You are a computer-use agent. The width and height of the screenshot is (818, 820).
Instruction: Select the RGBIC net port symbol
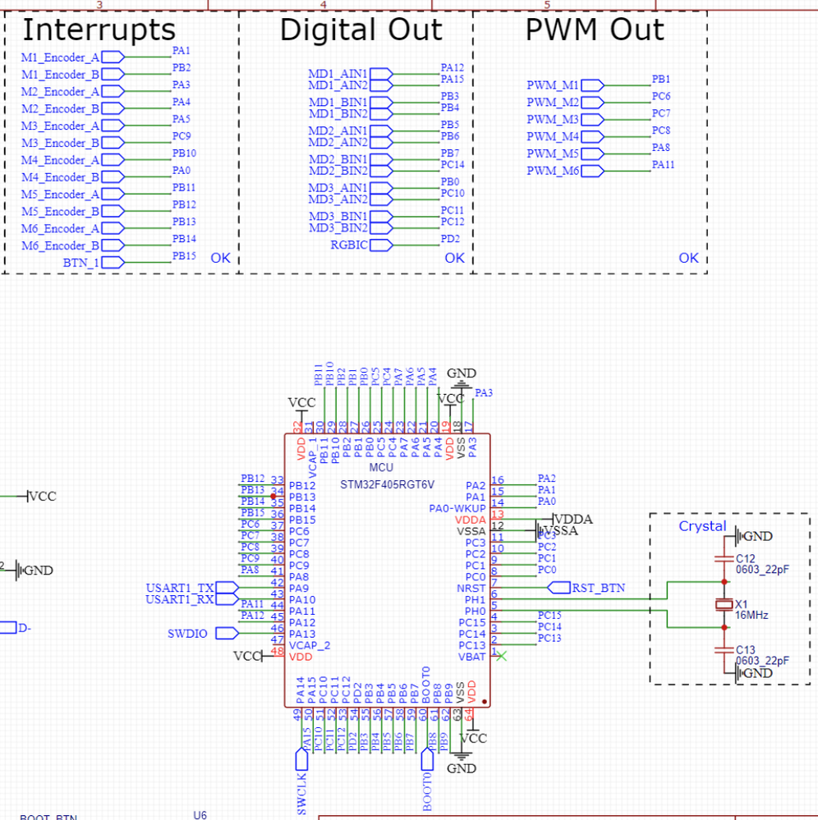pos(381,245)
